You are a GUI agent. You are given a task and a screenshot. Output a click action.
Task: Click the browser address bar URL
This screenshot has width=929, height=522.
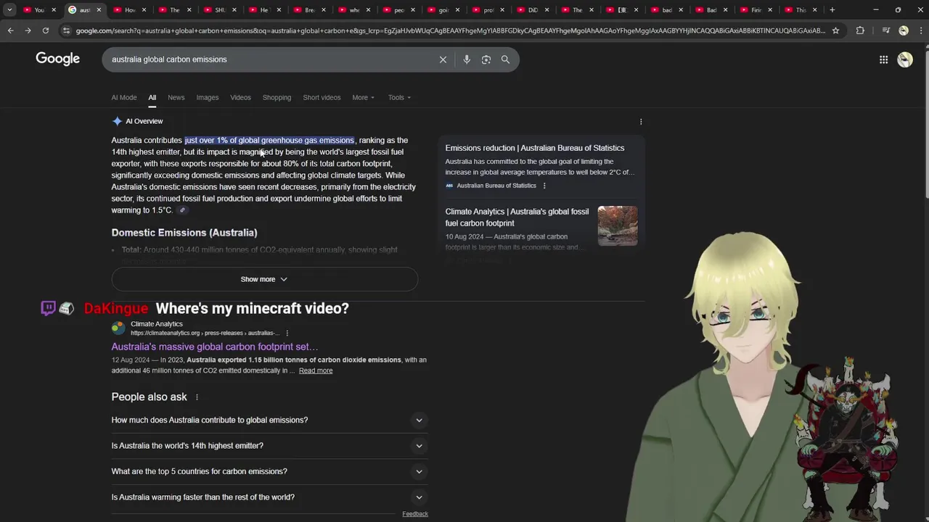click(x=450, y=30)
